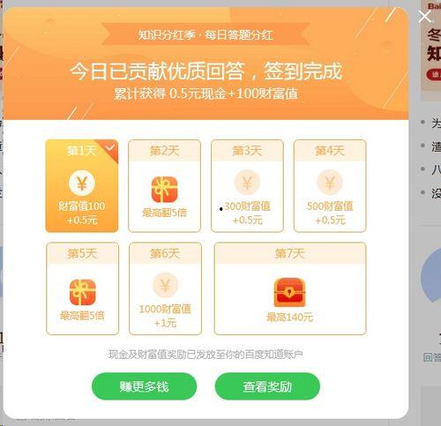This screenshot has height=426, width=441.
Task: Click the 赚更多钱 green button
Action: coord(144,386)
